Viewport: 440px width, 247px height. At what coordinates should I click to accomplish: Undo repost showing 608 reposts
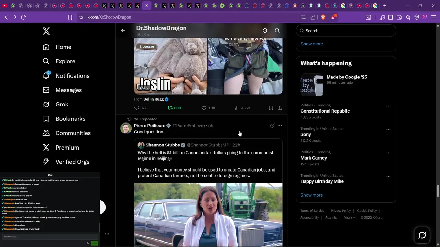point(174,108)
